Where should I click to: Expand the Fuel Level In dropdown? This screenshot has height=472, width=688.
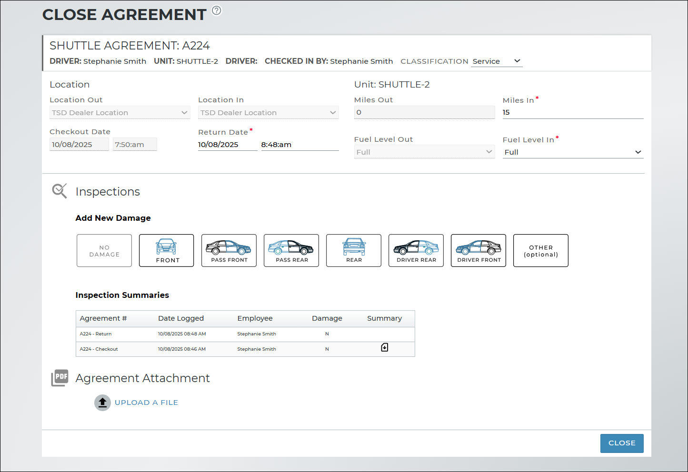pos(573,152)
